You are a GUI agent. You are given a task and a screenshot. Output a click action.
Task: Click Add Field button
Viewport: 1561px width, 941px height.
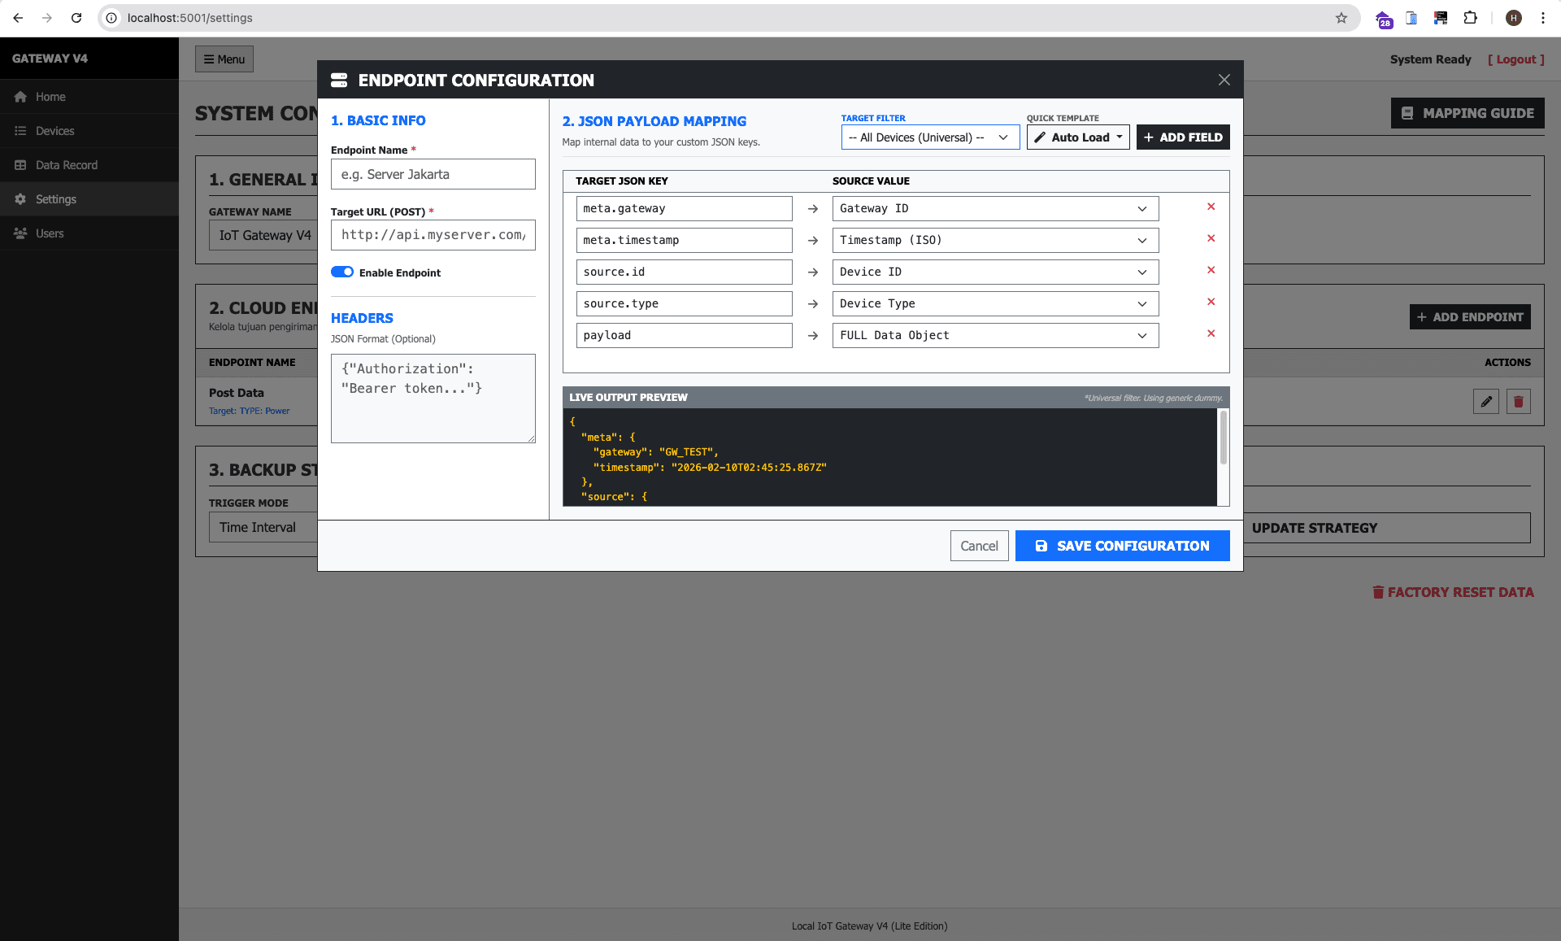pyautogui.click(x=1182, y=137)
